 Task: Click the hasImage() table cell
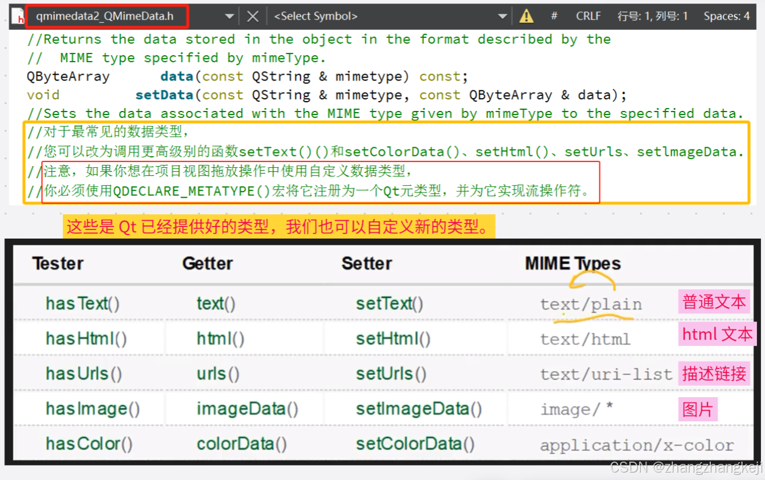(93, 409)
